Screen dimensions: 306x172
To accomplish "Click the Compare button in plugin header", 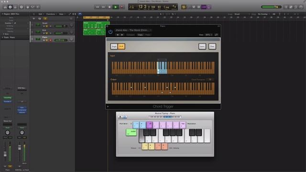I will (x=131, y=35).
